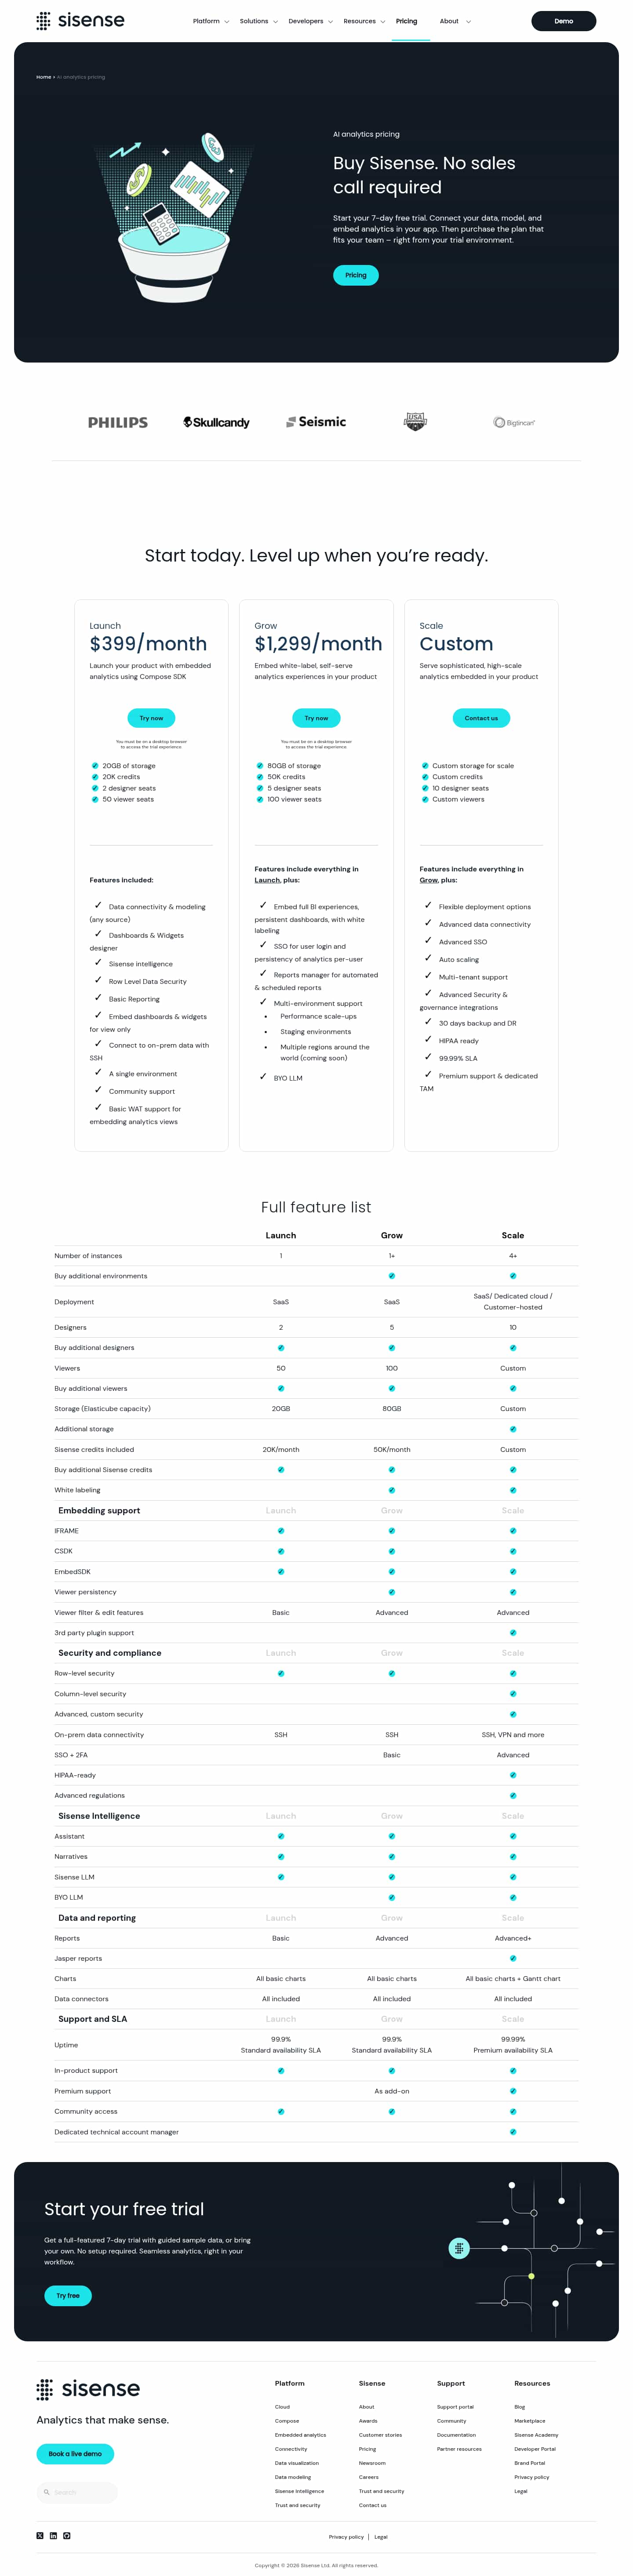The height and width of the screenshot is (2576, 633).
Task: Click the Philips logo
Action: [118, 423]
